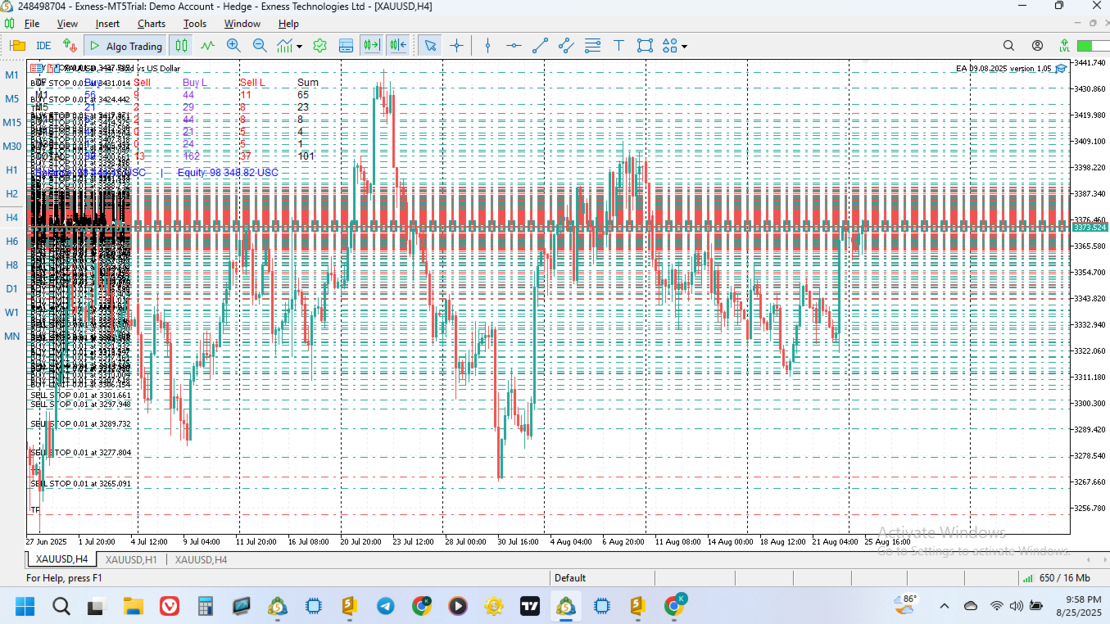
Task: Switch to H8 timeframe
Action: pyautogui.click(x=11, y=265)
